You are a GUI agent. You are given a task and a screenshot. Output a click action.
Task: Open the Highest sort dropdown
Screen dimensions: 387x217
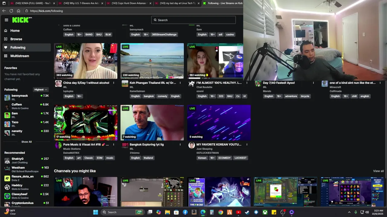click(41, 90)
